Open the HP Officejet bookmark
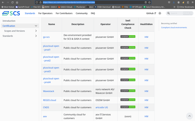The image size is (195, 121). pos(136,7)
